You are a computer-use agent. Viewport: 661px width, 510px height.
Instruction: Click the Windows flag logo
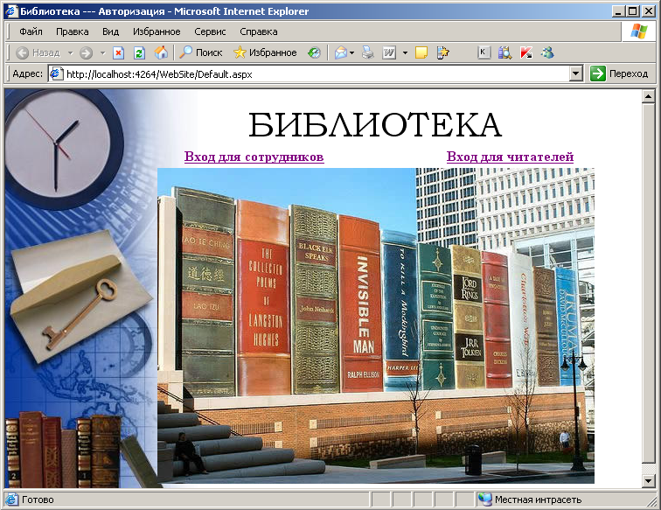(638, 31)
